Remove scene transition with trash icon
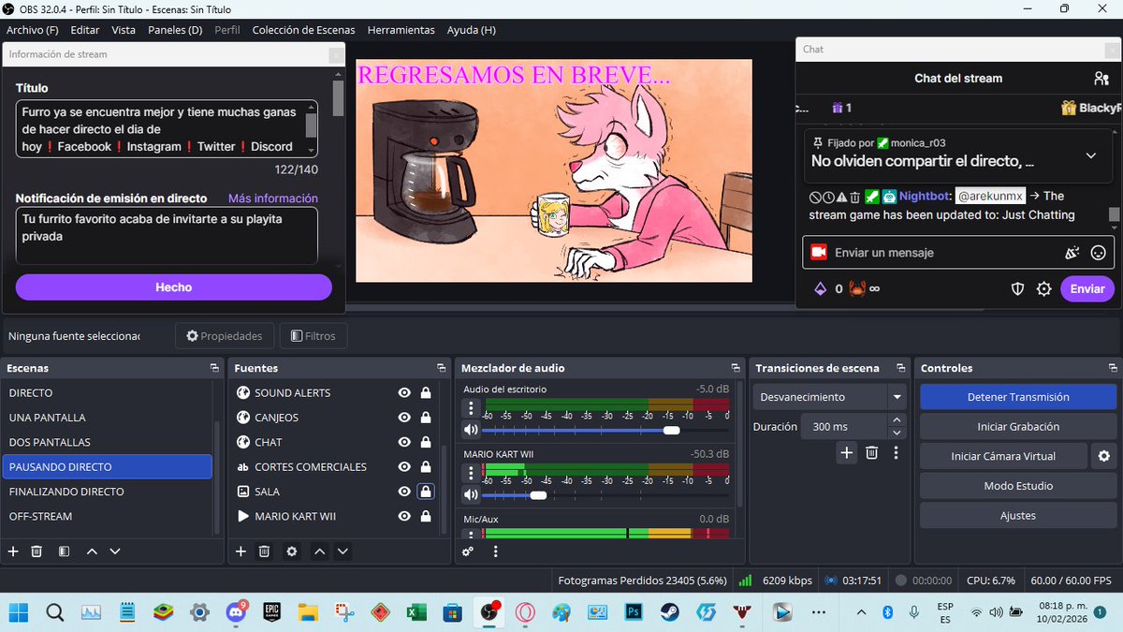1123x632 pixels. pos(871,452)
